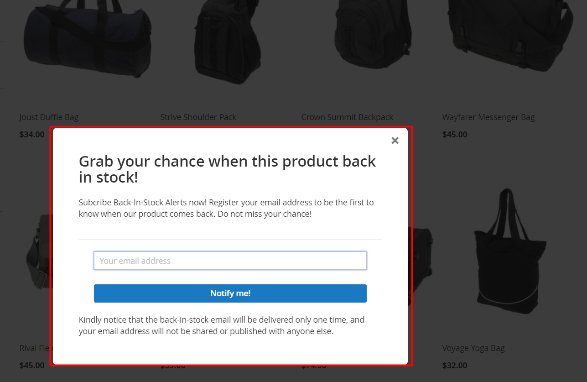Click the $45.00 price under Wayfarer Messenger Bag
Viewport: 587px width, 382px height.
(455, 135)
